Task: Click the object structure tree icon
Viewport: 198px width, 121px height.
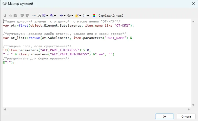Action: pos(39,15)
